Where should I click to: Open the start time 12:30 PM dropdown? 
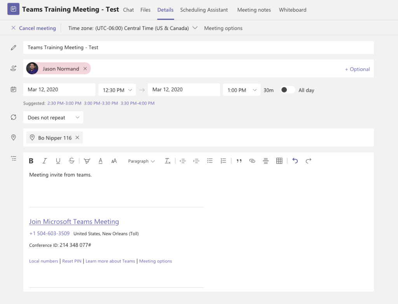pos(117,90)
